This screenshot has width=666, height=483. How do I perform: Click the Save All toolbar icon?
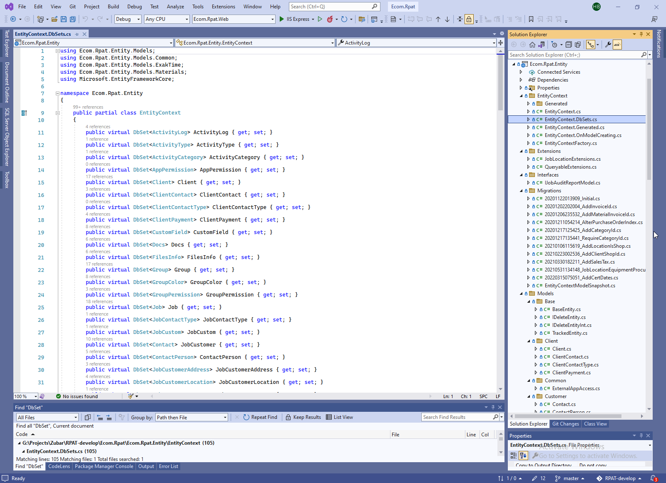pos(73,19)
